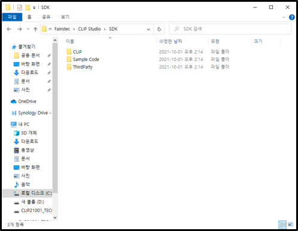Open the recent locations dropdown arrow
This screenshot has width=298, height=231.
pos(28,29)
